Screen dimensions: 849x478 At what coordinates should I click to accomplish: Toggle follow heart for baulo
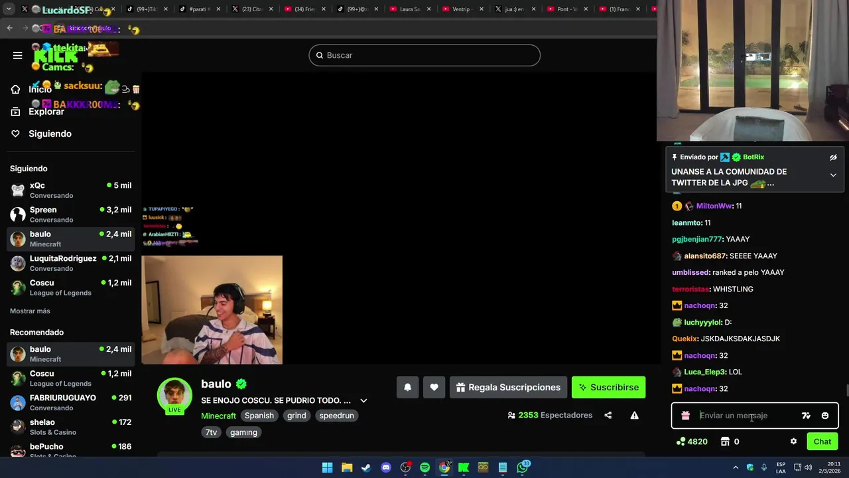tap(434, 388)
